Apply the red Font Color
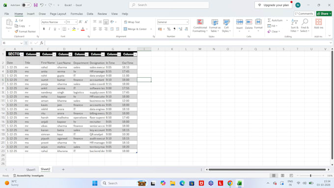Image resolution: width=334 pixels, height=188 pixels. coord(83,29)
